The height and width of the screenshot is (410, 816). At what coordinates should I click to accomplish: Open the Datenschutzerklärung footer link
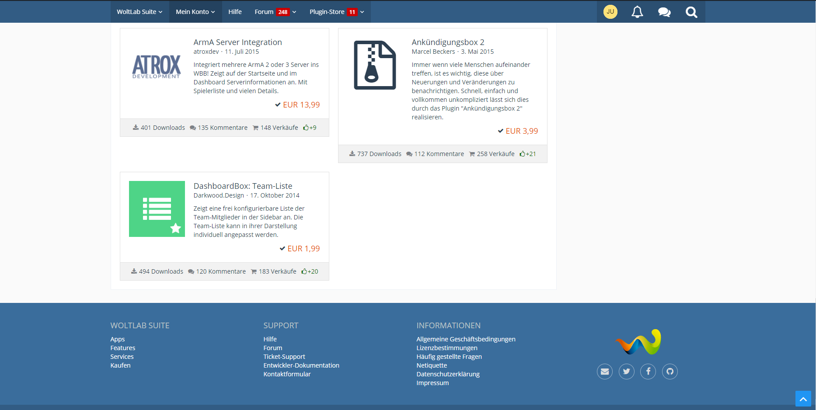coord(448,374)
